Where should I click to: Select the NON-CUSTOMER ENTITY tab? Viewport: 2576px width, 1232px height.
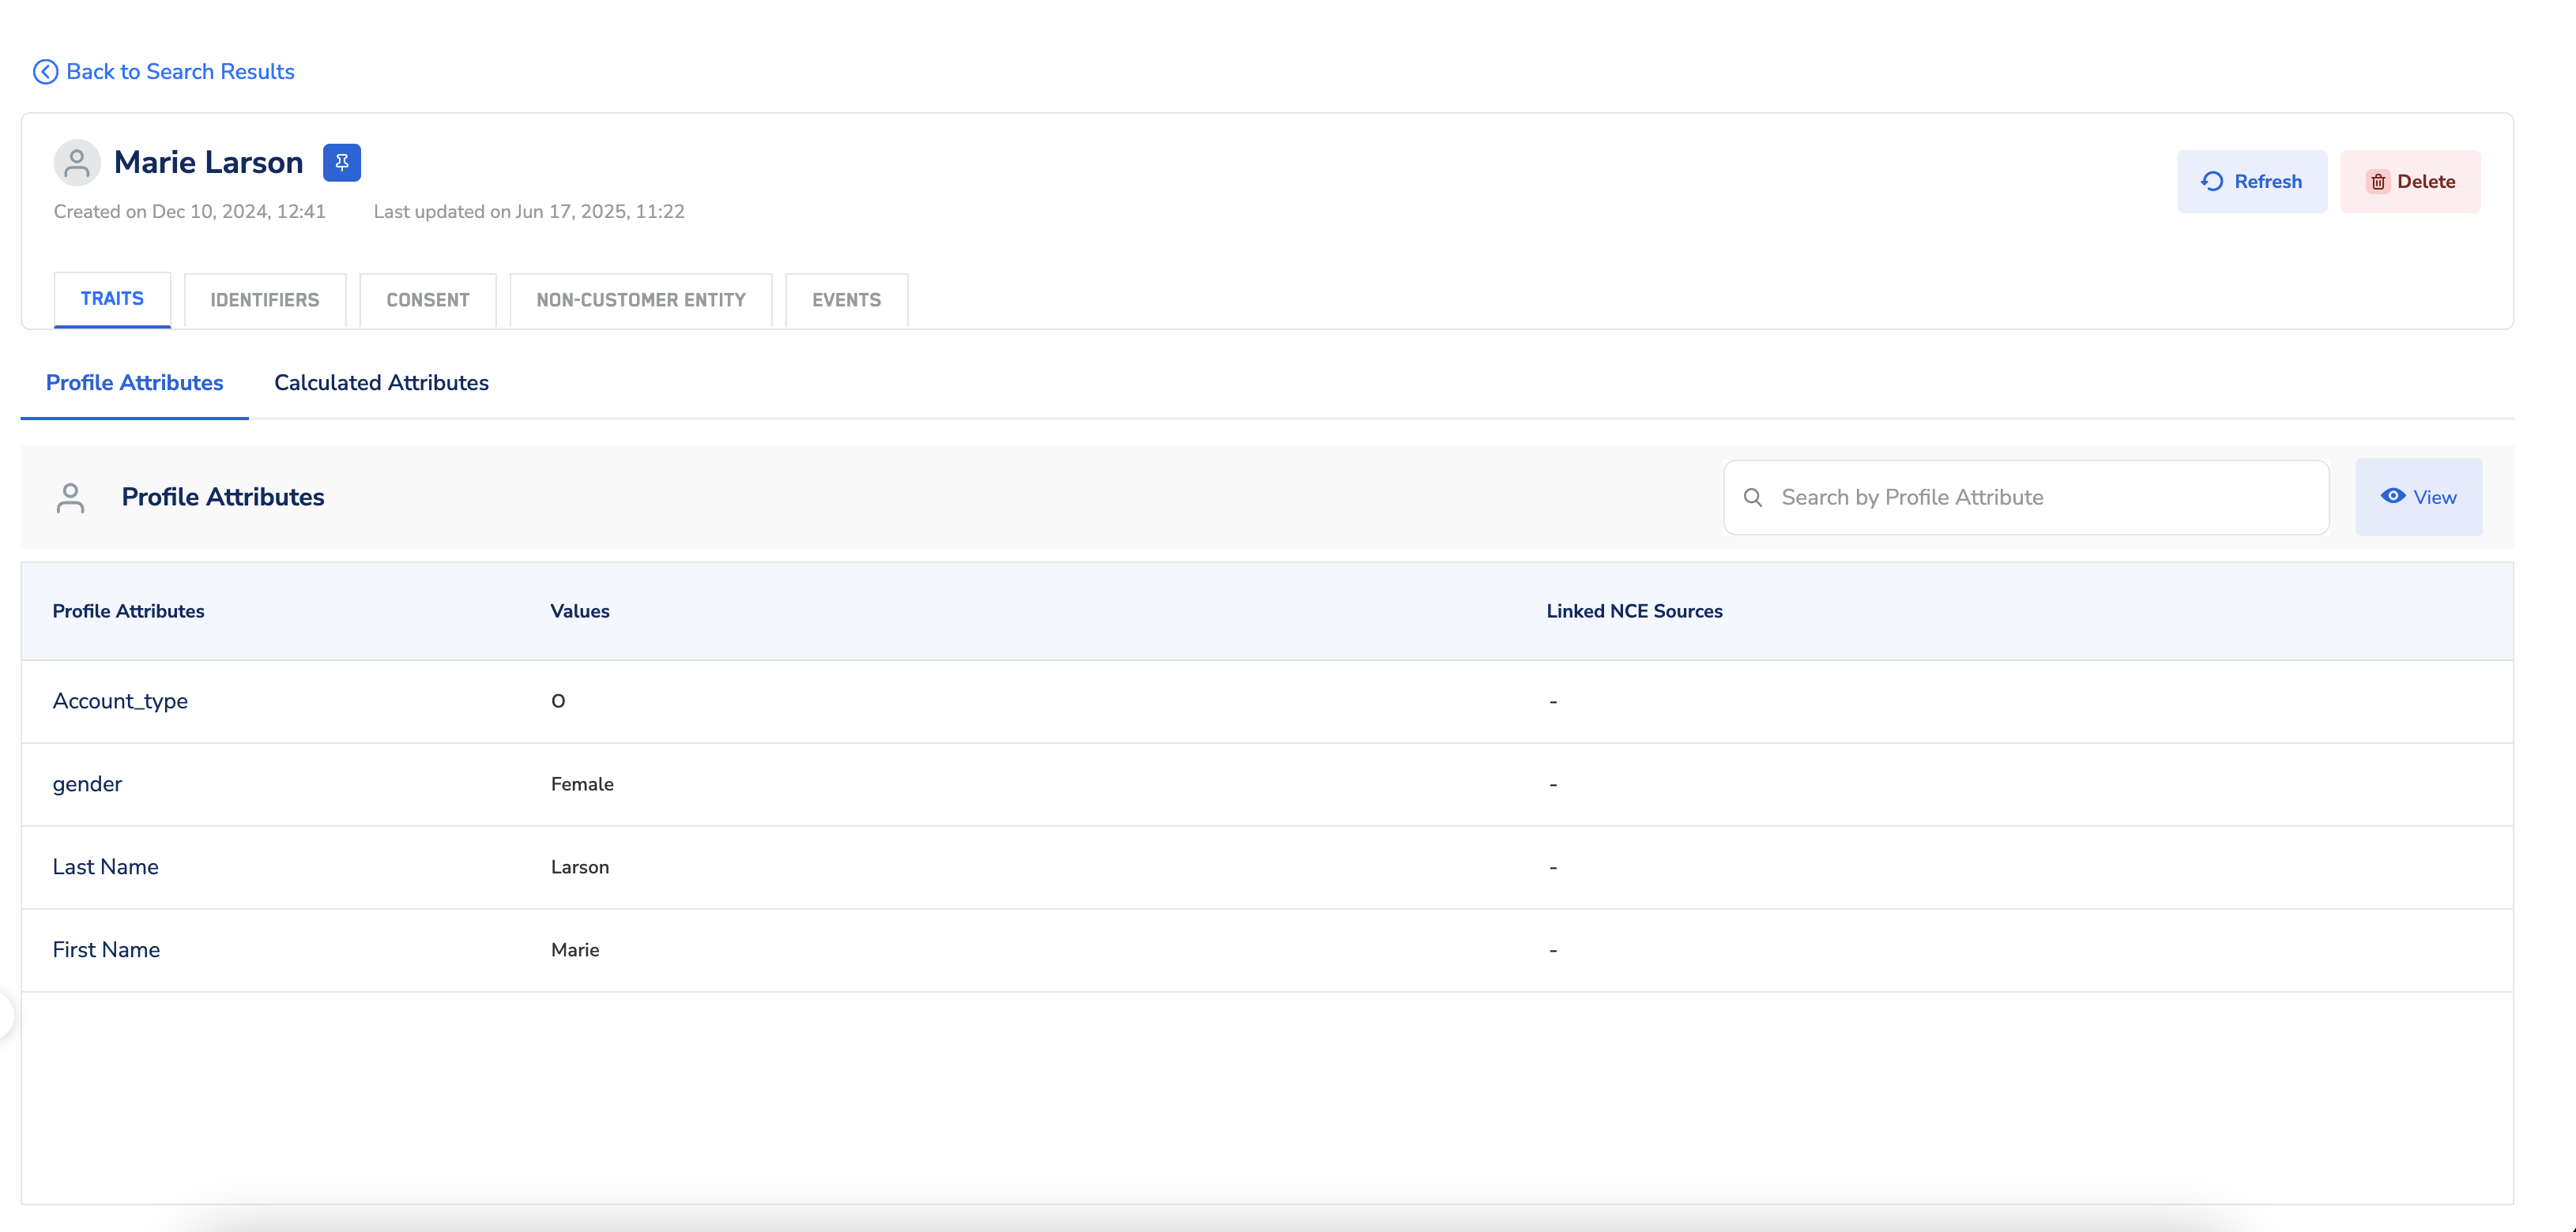click(641, 301)
